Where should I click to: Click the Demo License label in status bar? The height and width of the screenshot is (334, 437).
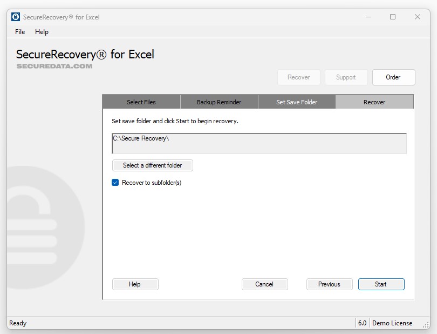click(392, 323)
